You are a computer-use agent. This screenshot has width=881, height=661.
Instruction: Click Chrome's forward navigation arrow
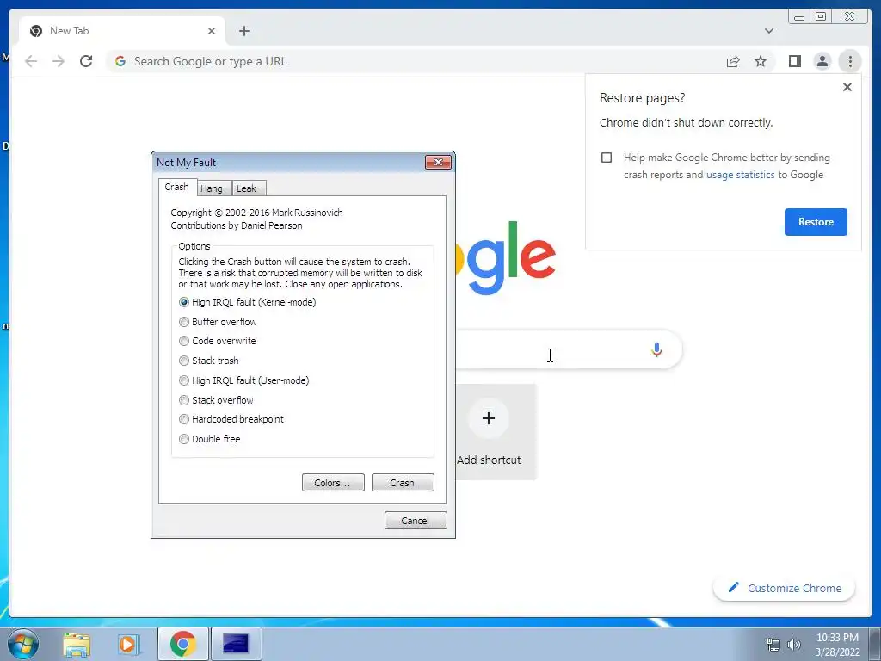(x=59, y=61)
